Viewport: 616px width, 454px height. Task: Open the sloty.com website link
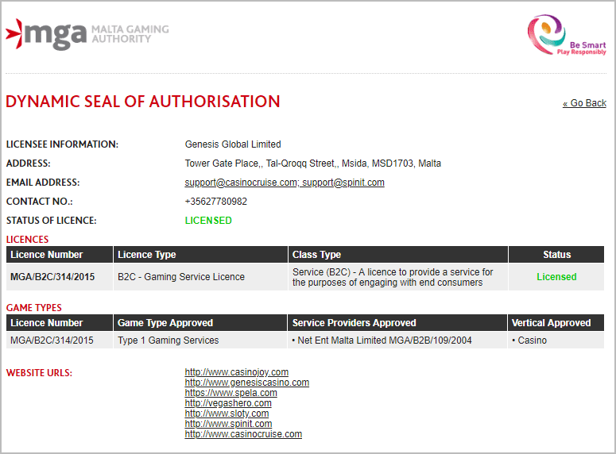(x=227, y=414)
